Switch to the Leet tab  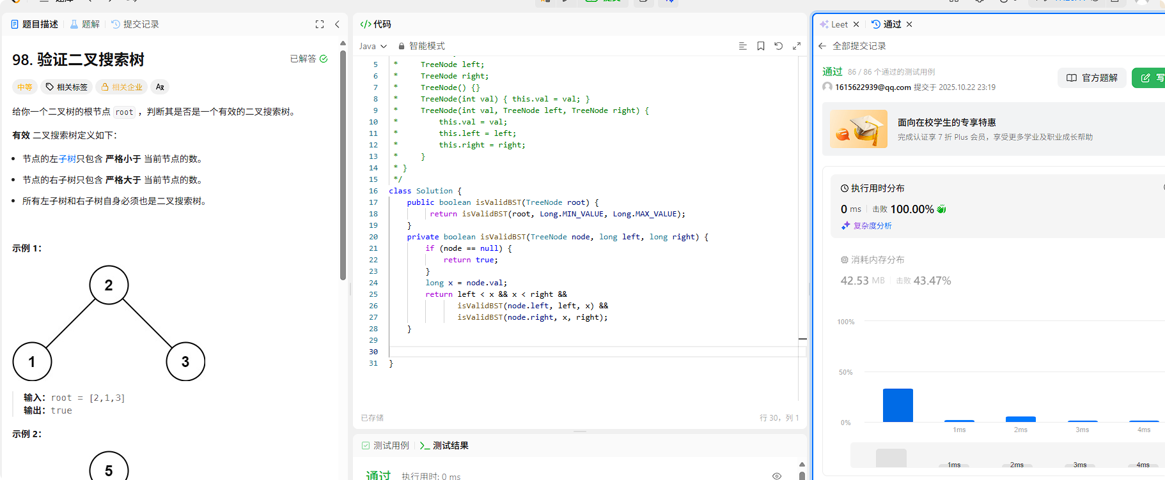tap(834, 24)
